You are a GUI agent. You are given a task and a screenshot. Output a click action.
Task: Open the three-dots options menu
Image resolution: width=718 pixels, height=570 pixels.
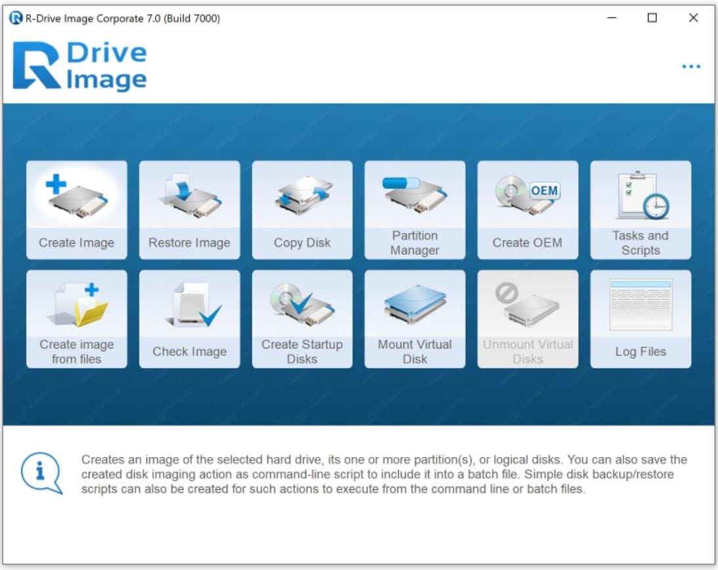tap(690, 67)
